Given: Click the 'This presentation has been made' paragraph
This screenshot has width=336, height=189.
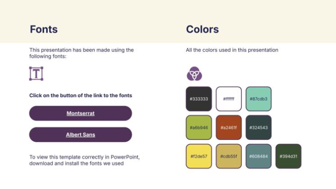Looking at the screenshot, I should 81,53.
